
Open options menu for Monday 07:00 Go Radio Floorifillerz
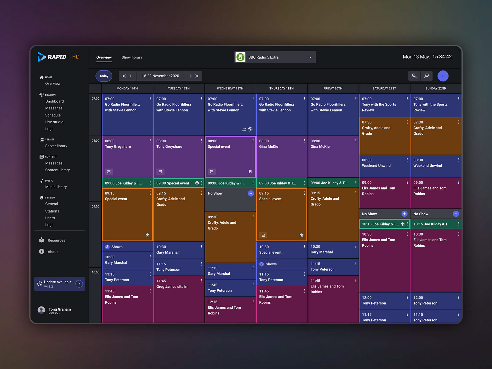tap(150, 99)
